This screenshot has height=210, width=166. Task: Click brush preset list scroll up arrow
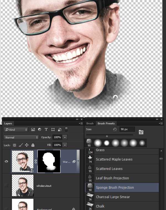pos(161,151)
